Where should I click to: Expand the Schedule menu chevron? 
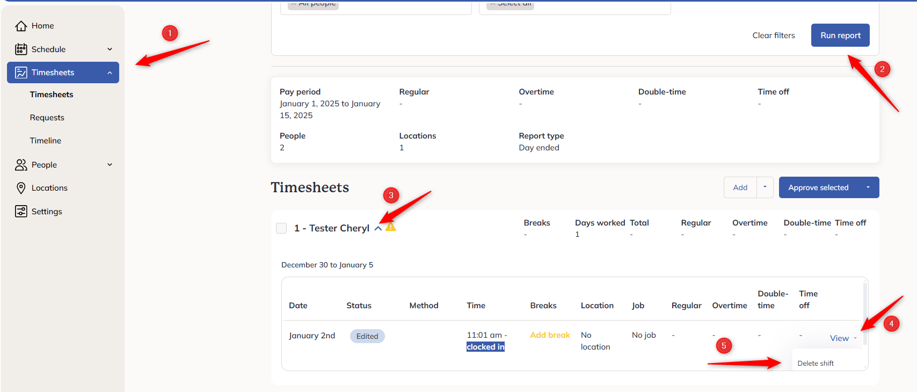[x=110, y=49]
